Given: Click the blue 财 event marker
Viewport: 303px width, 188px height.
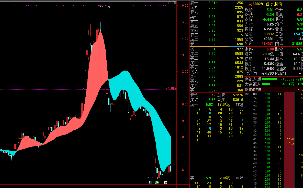Looking at the screenshot, I should coord(150,182).
